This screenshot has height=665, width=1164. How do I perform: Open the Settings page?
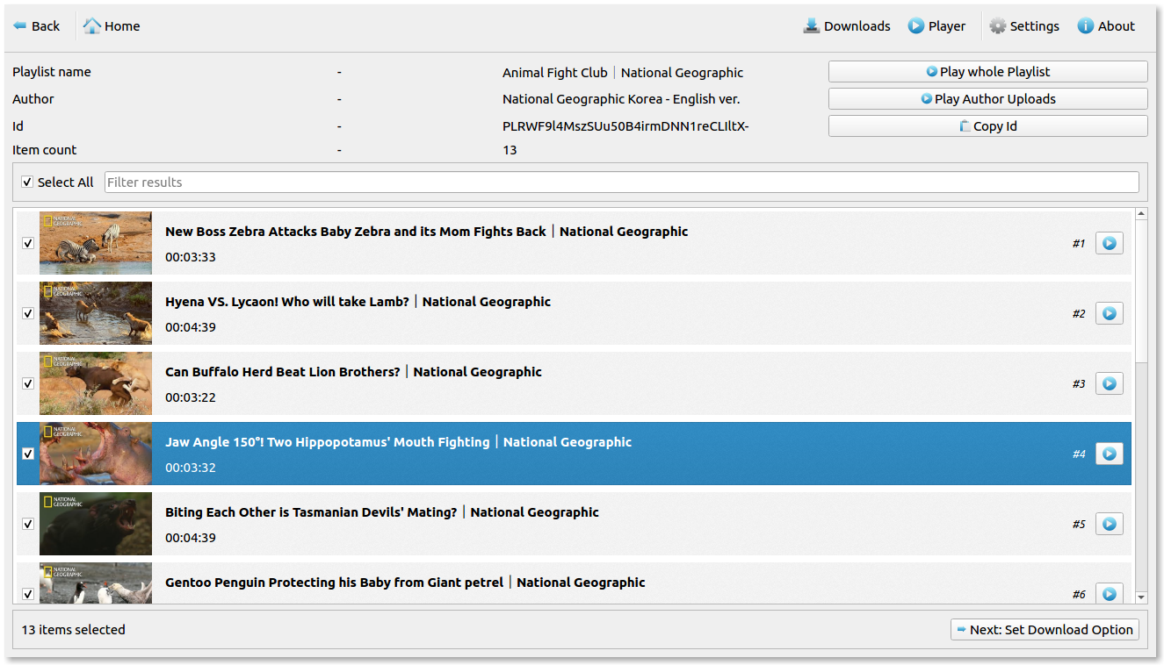click(1024, 26)
